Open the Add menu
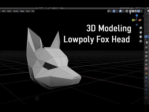 pyautogui.click(x=3, y=11)
